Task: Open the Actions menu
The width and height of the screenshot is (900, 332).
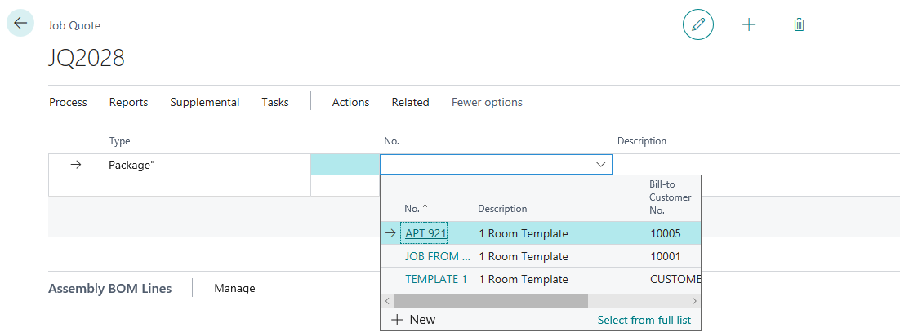Action: click(x=350, y=102)
